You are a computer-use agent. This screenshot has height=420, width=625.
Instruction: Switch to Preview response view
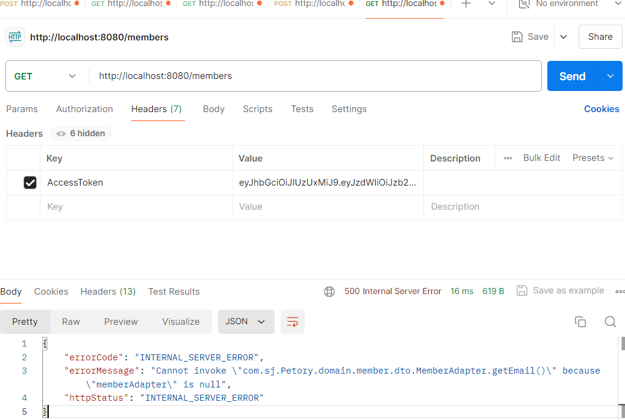(x=121, y=322)
